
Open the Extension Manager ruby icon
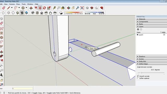coord(102,8)
